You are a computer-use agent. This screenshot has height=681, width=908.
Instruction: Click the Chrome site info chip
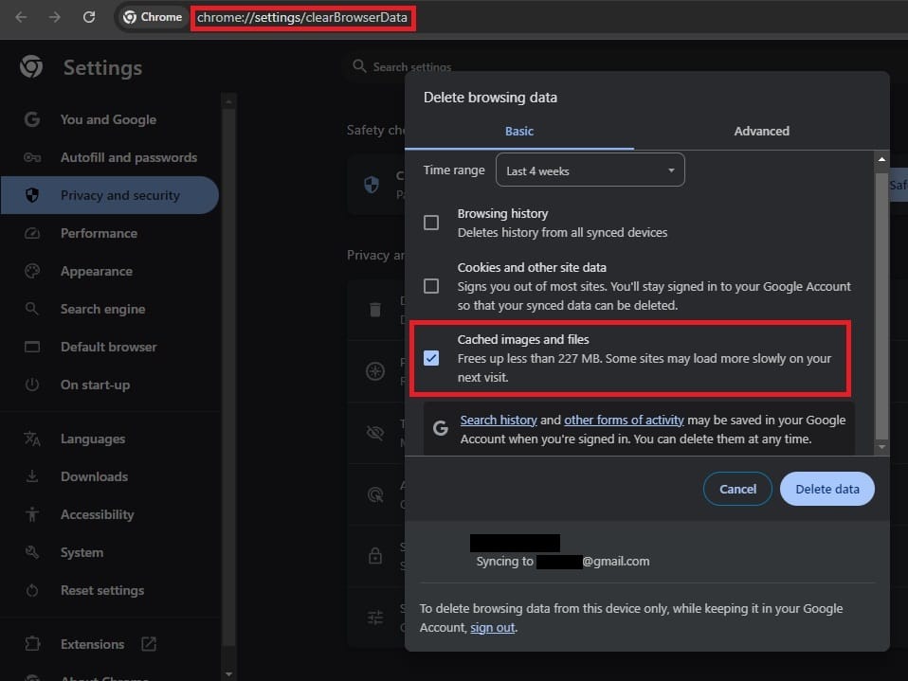point(153,17)
